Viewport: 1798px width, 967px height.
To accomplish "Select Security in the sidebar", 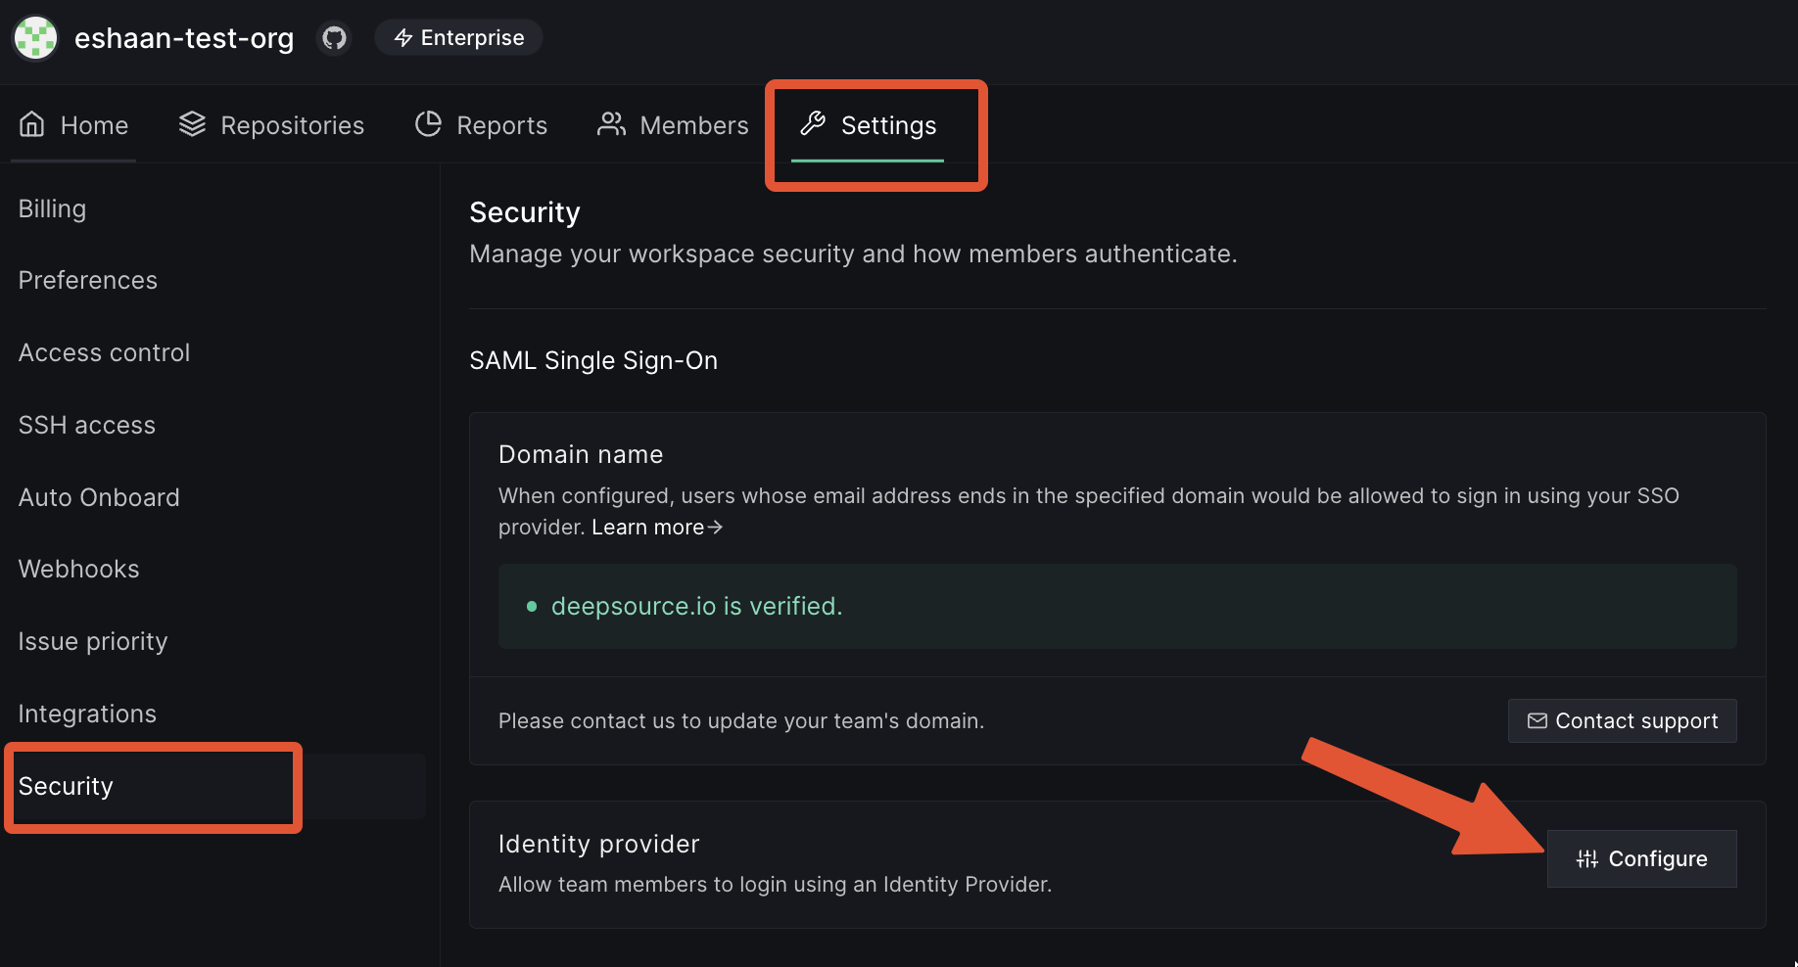I will pyautogui.click(x=67, y=786).
